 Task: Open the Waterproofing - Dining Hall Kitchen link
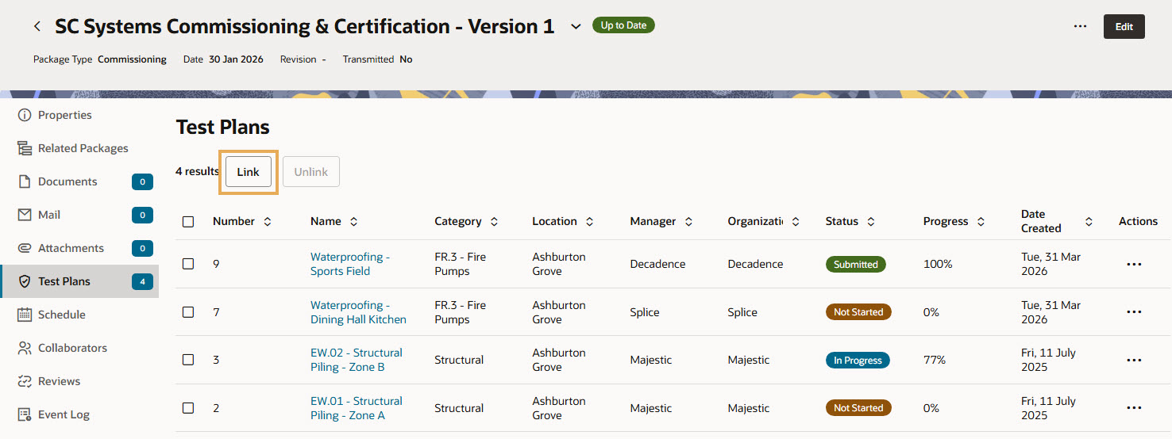point(357,312)
